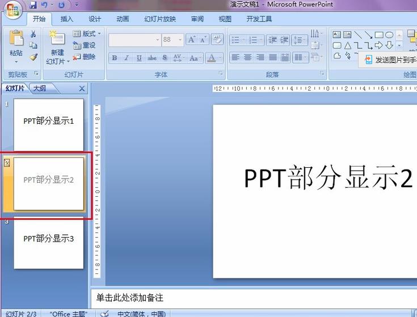This screenshot has height=317, width=417.
Task: Add a new slide with 新建幻灯片 icon
Action: click(57, 38)
